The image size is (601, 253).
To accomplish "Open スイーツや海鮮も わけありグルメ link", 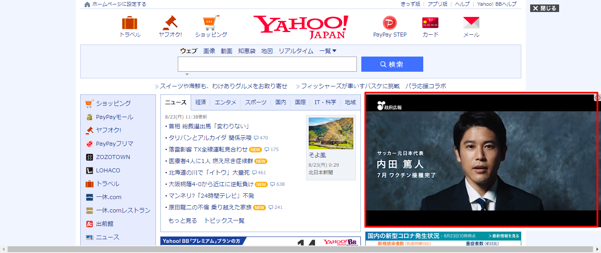I will pos(224,86).
